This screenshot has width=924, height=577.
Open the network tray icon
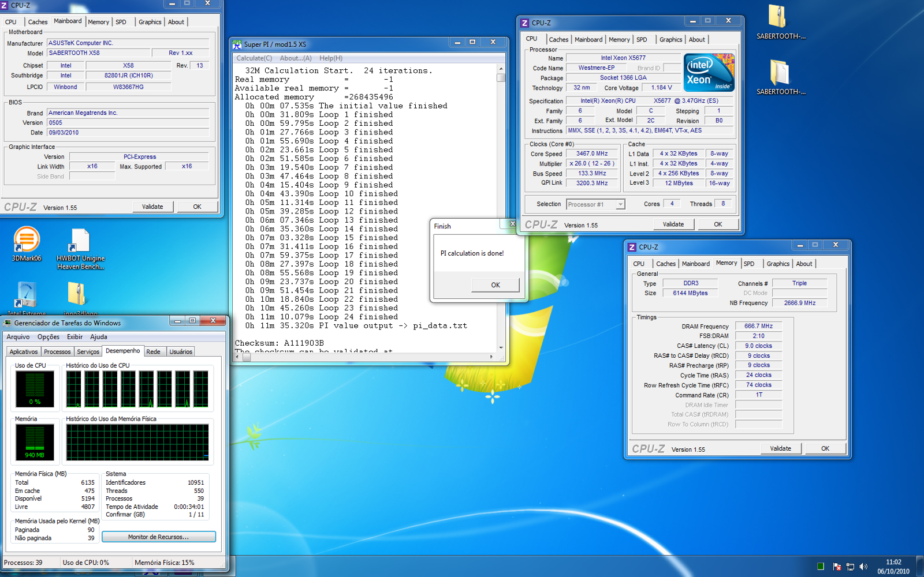point(850,567)
